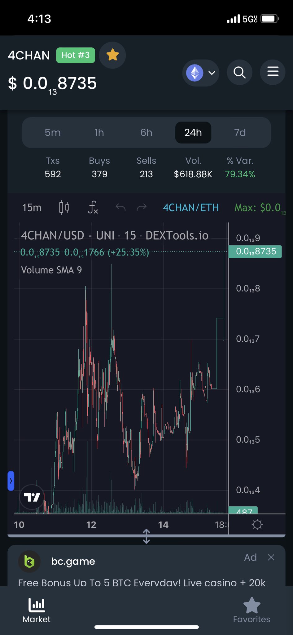This screenshot has width=293, height=635.
Task: Close the bc.game ad
Action: click(x=271, y=557)
